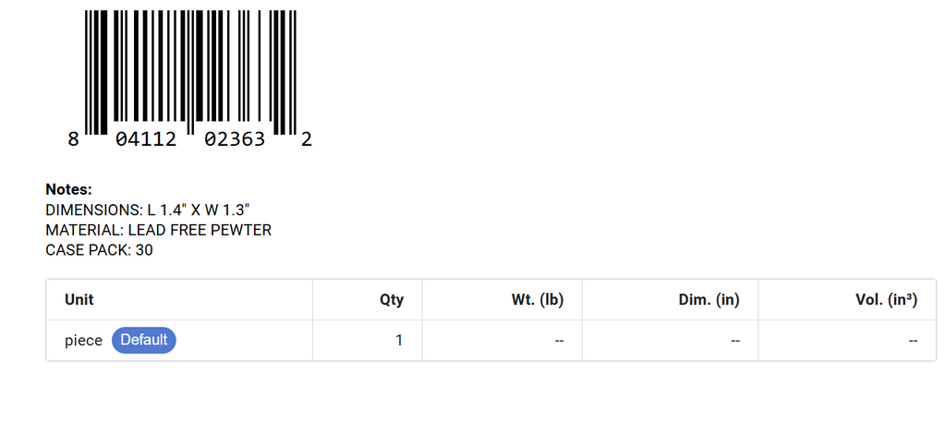This screenshot has width=946, height=421.
Task: Click the Wt. (lb) column header
Action: tap(537, 300)
